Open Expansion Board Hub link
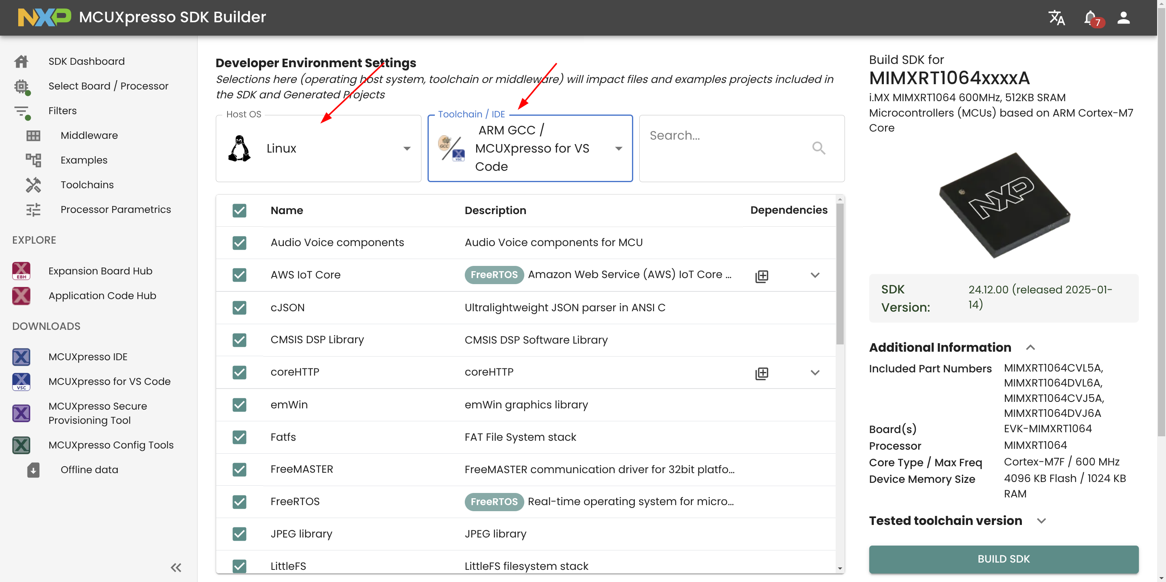 [x=100, y=271]
